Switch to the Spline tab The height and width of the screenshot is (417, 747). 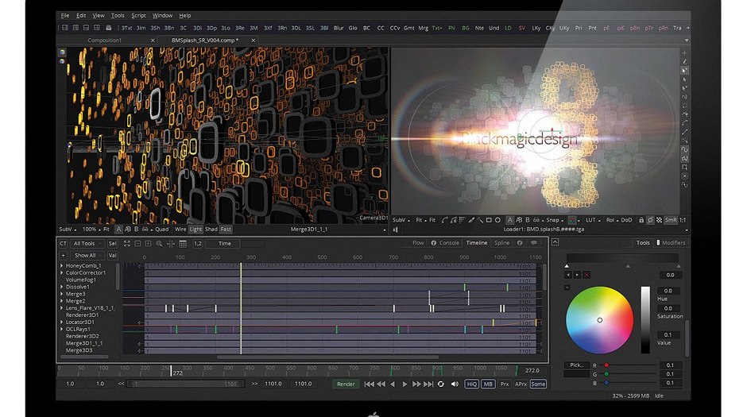click(501, 243)
